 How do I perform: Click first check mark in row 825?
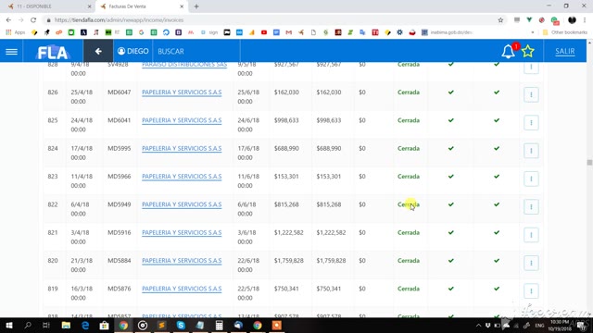(451, 120)
